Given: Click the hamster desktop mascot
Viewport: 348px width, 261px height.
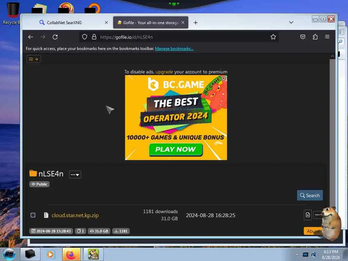Looking at the screenshot, I should tap(331, 223).
